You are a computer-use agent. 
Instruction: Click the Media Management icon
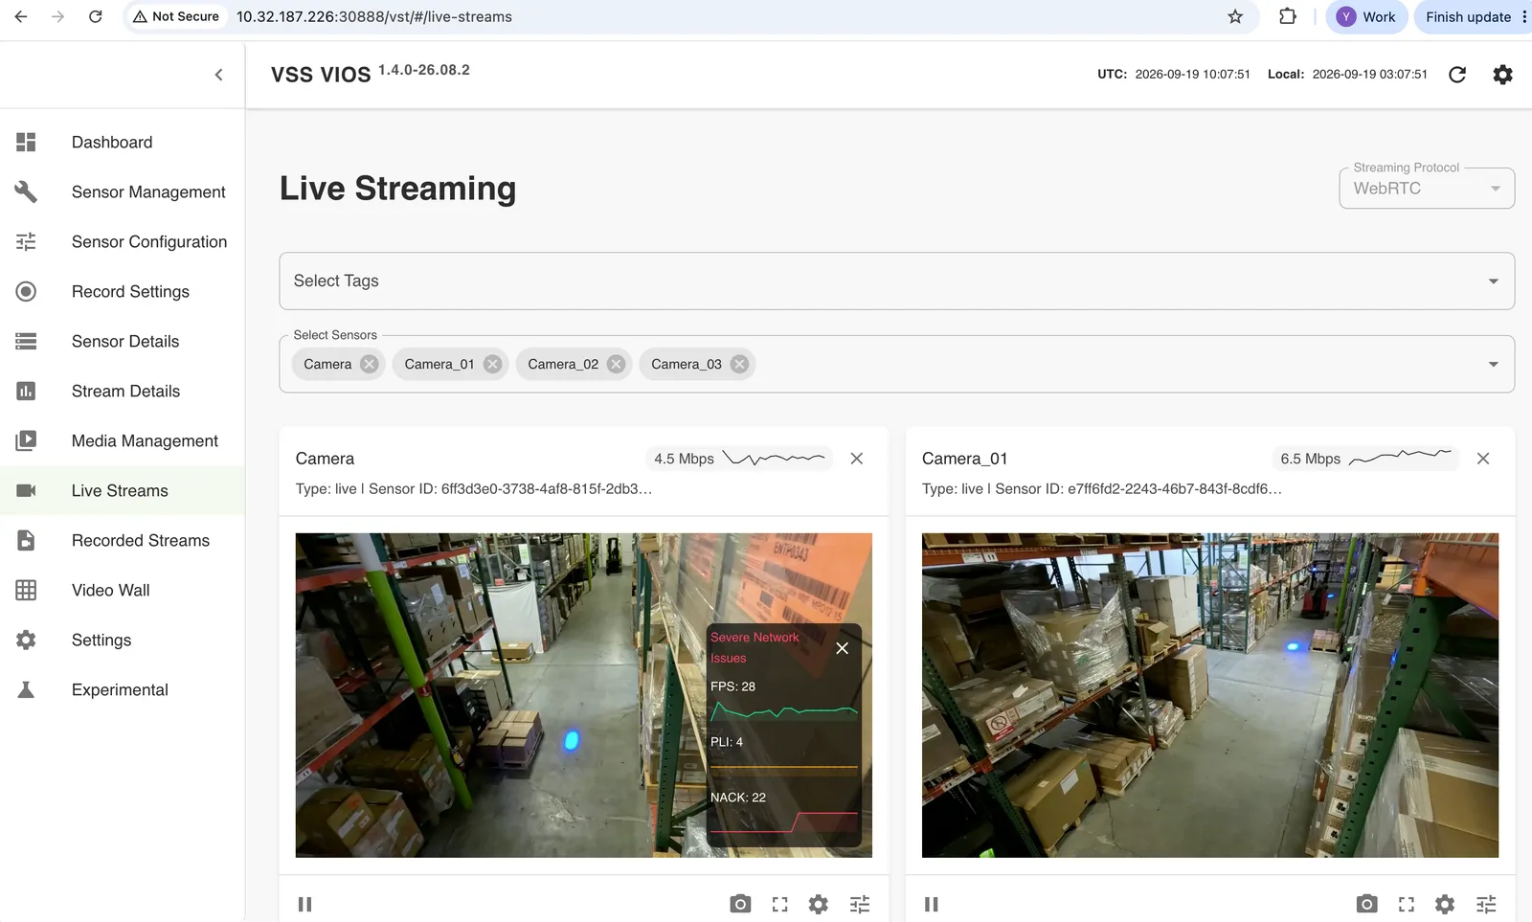[26, 440]
